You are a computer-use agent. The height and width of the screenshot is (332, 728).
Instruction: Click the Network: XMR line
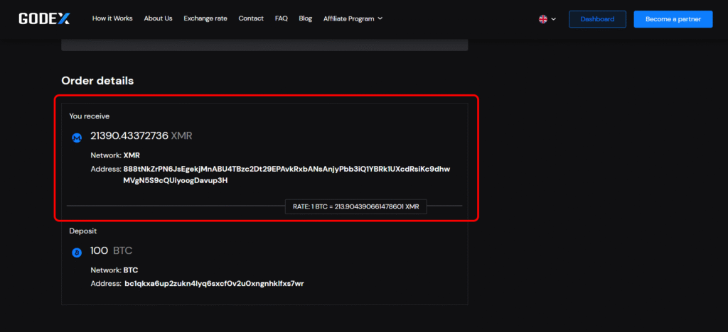pyautogui.click(x=115, y=155)
